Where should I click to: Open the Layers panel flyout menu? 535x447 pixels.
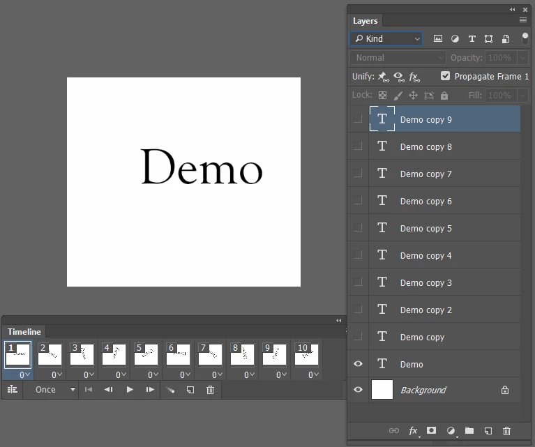click(x=522, y=20)
